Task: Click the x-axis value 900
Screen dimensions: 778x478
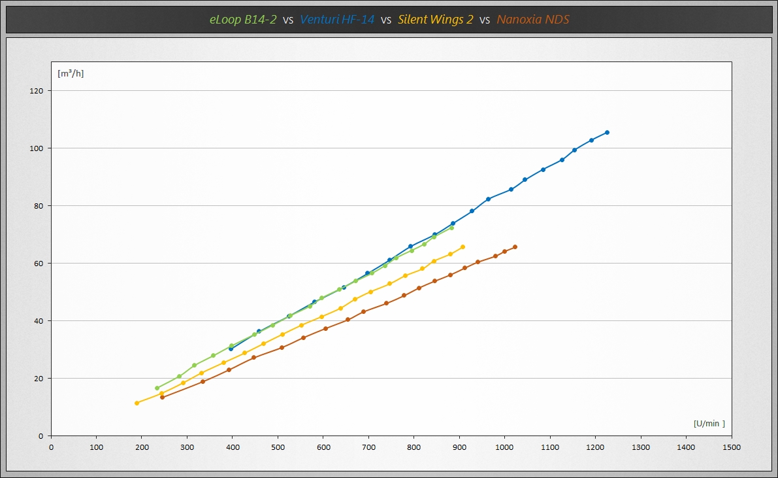Action: point(459,447)
